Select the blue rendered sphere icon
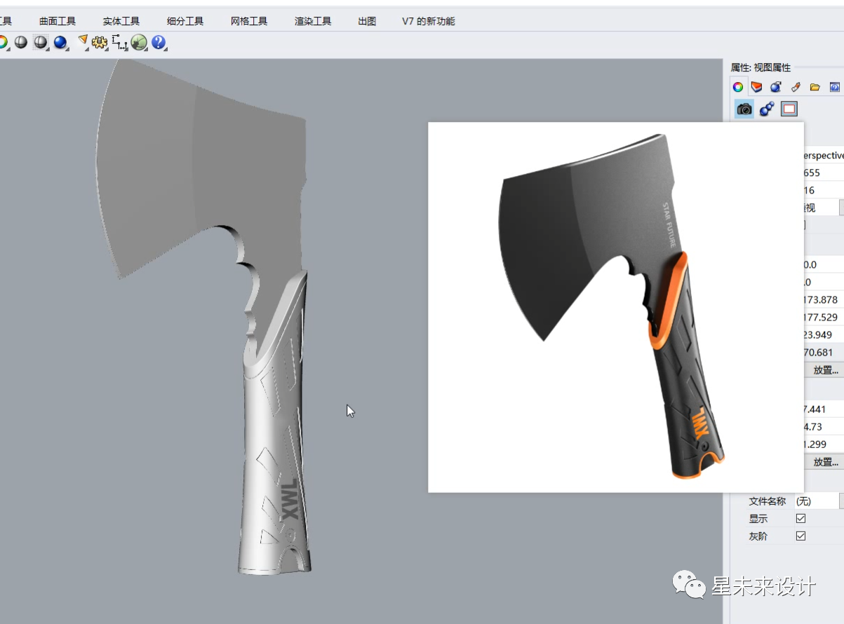Image resolution: width=844 pixels, height=624 pixels. pos(60,43)
